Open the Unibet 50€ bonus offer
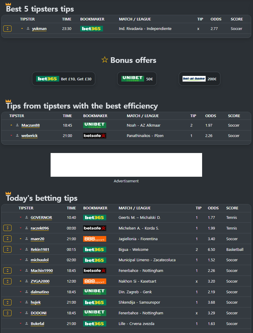This screenshot has width=253, height=333. pos(137,79)
